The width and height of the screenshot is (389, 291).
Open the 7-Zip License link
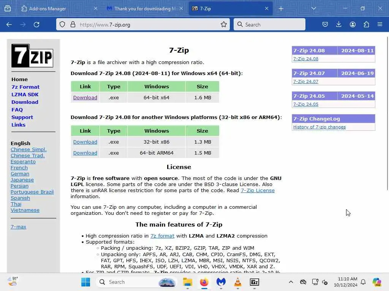[258, 191]
